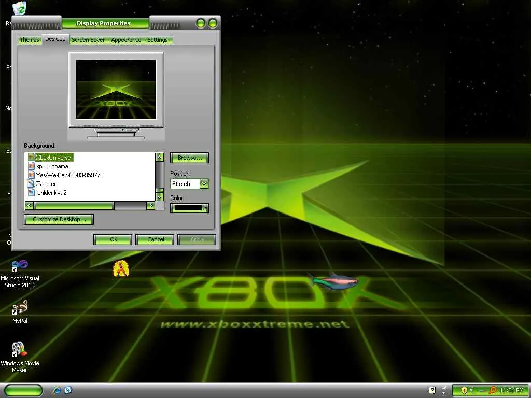
Task: Open the Screen Saver tab
Action: 88,40
